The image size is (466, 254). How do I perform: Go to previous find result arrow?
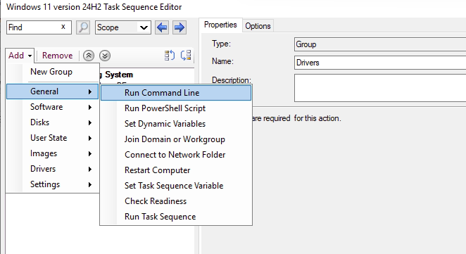pyautogui.click(x=162, y=27)
